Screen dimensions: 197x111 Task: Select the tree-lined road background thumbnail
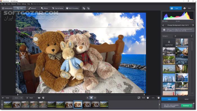182,86
